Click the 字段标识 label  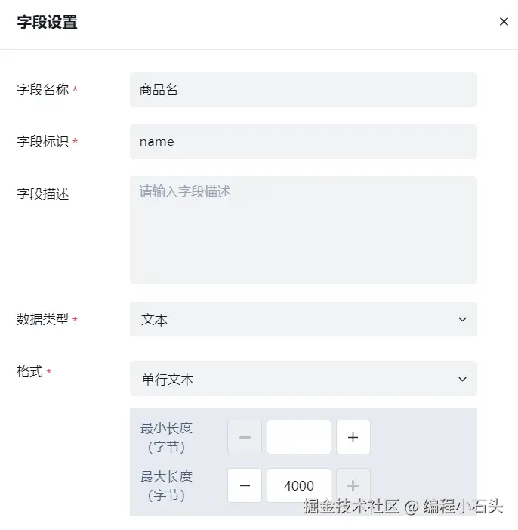(43, 142)
